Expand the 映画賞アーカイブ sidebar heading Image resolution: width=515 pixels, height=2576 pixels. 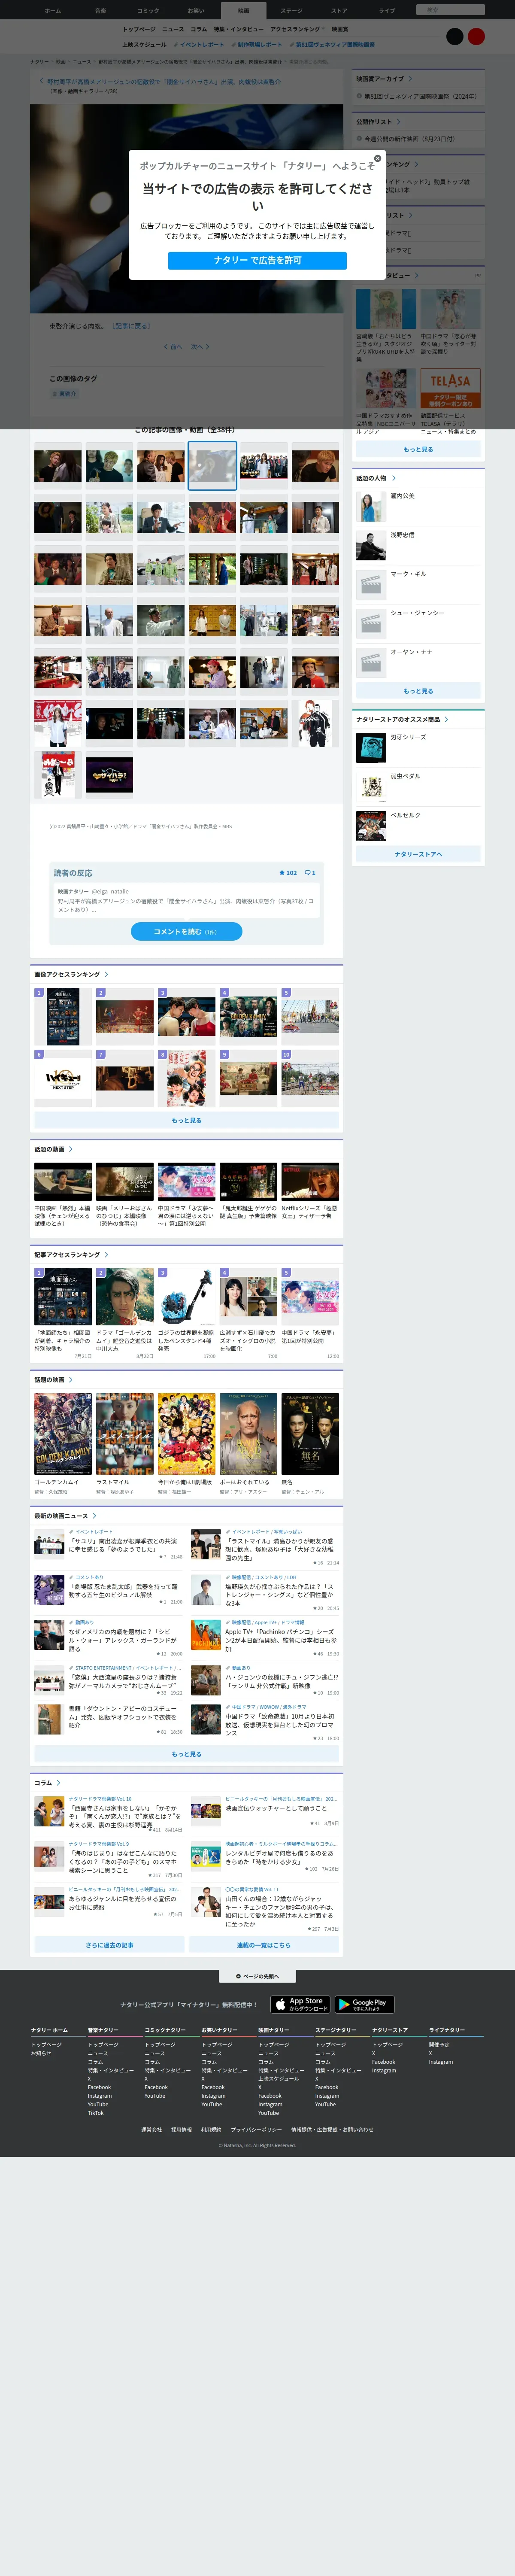[384, 79]
